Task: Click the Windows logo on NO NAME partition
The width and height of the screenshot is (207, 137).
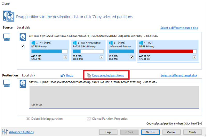Action: tap(75, 43)
